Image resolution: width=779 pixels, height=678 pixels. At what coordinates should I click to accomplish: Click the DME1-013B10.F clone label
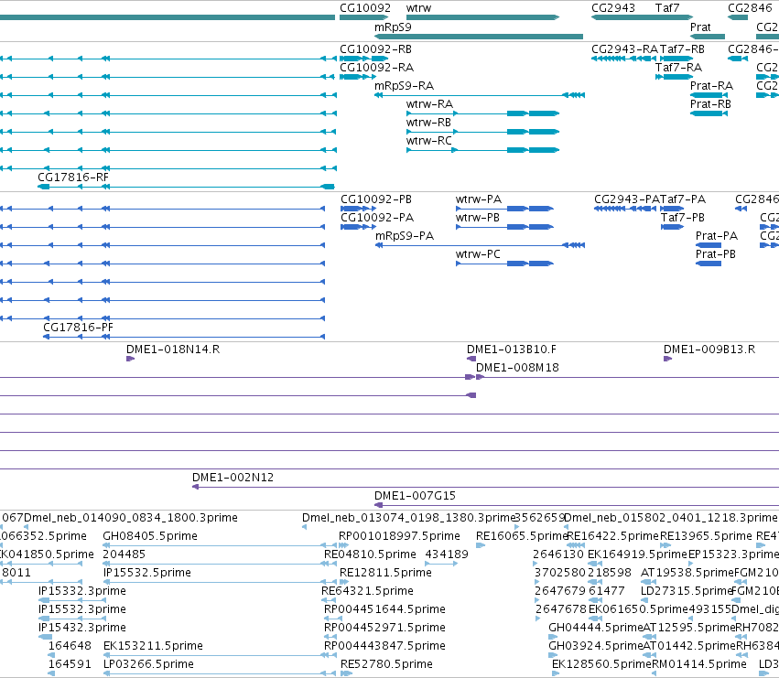512,350
